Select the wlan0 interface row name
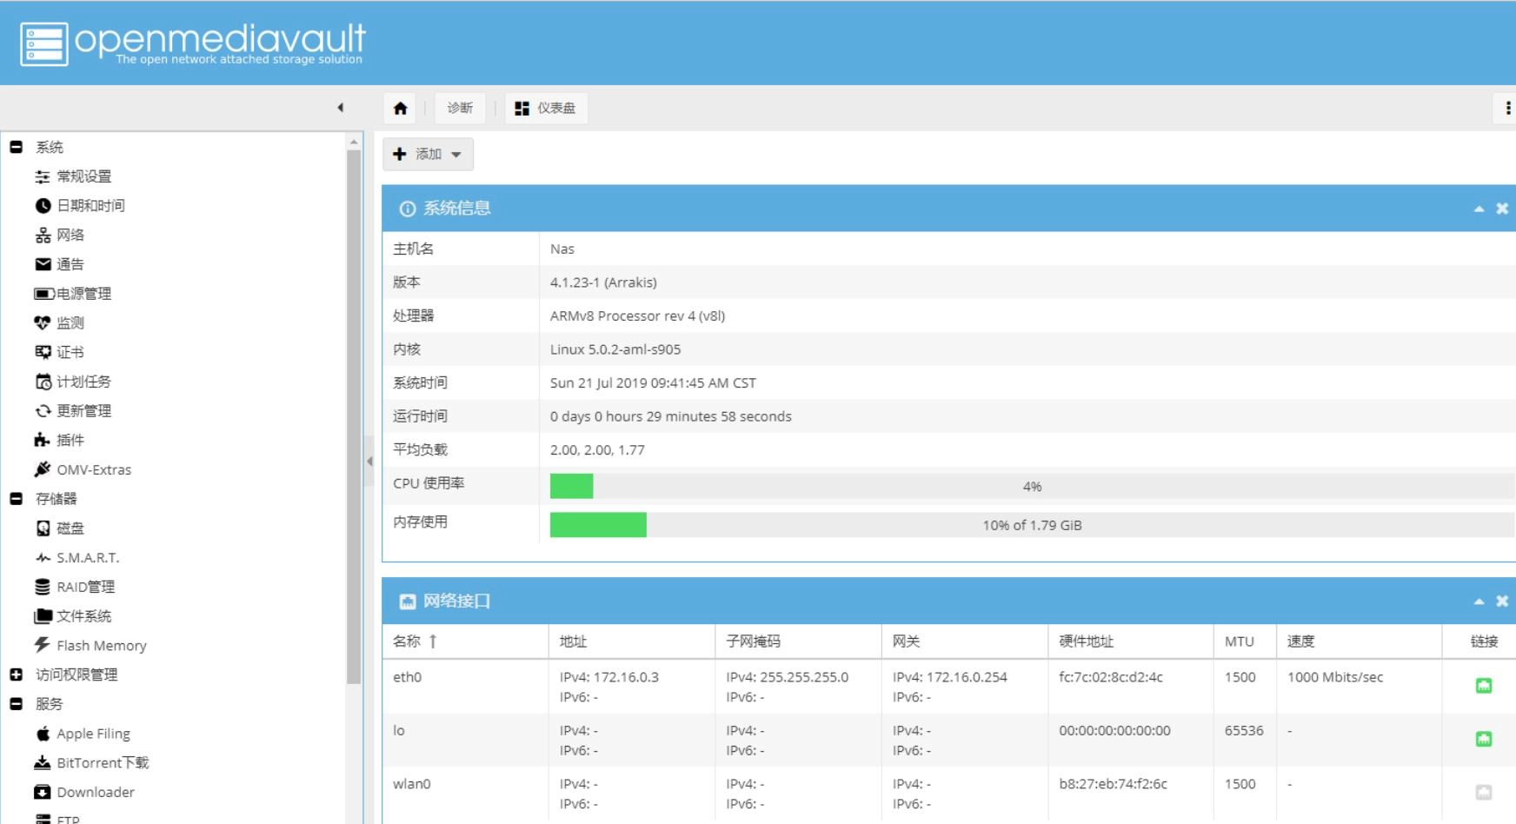 pos(412,784)
